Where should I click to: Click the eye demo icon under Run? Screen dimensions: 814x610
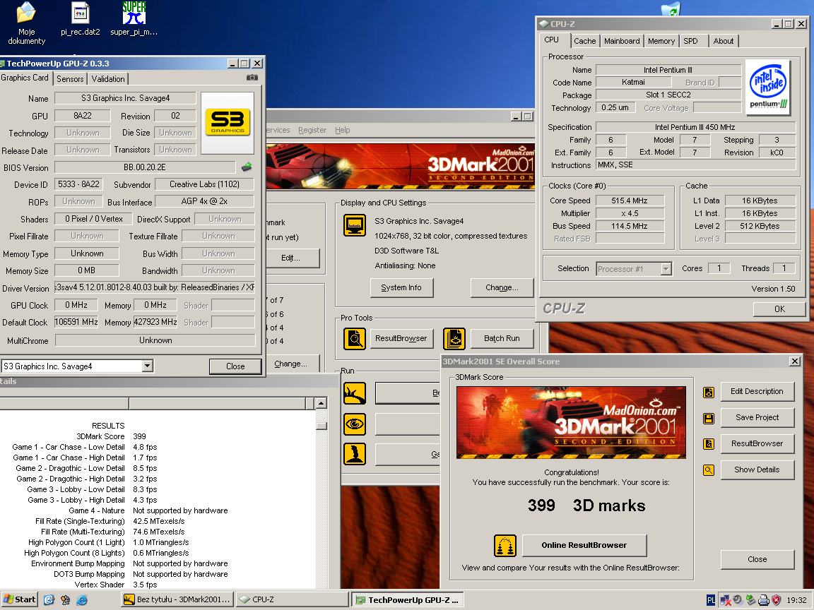[x=355, y=424]
